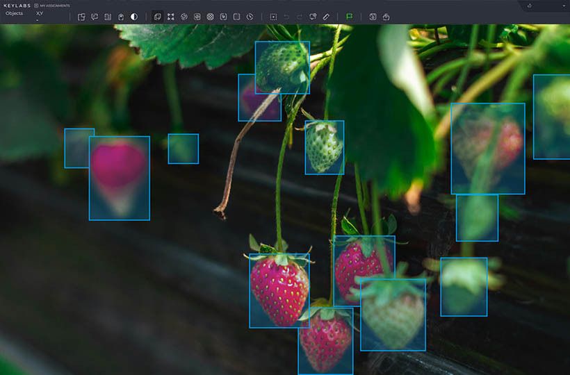This screenshot has height=375, width=570.
Task: Select the white unripe strawberry bounding box
Action: tap(324, 147)
